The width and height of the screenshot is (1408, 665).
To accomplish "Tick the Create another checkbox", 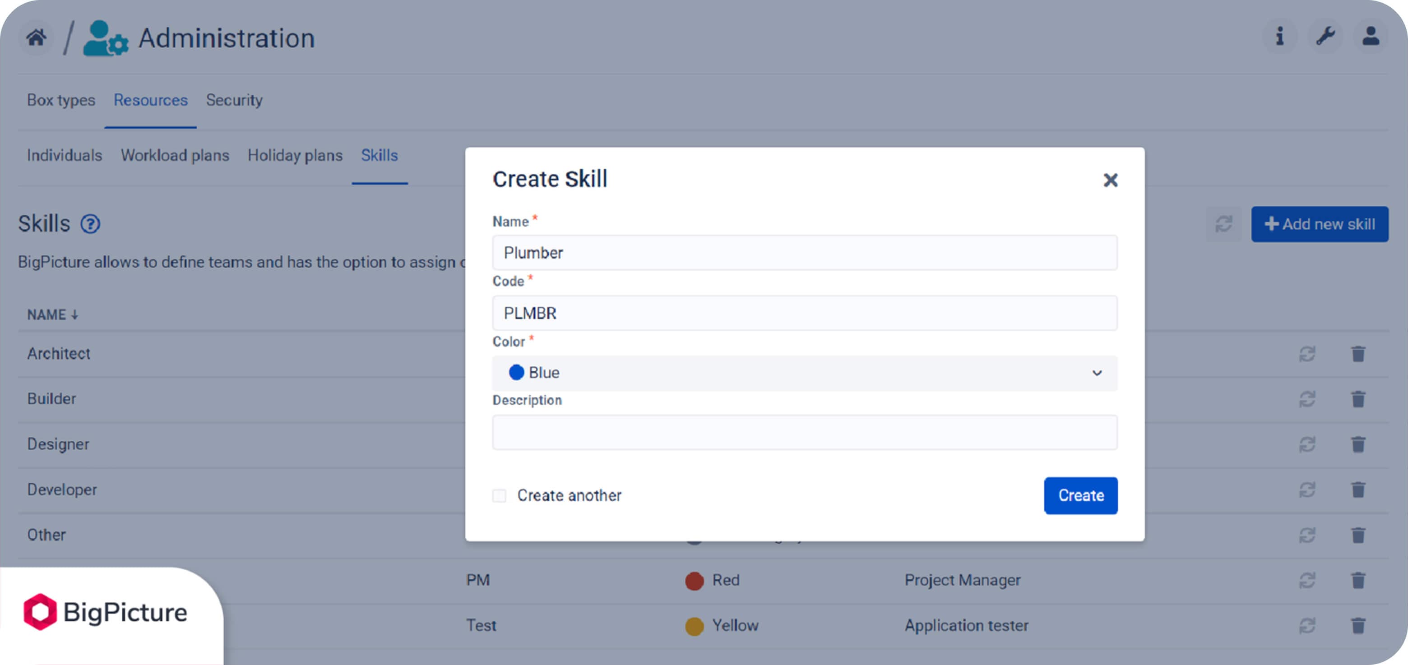I will click(x=499, y=496).
